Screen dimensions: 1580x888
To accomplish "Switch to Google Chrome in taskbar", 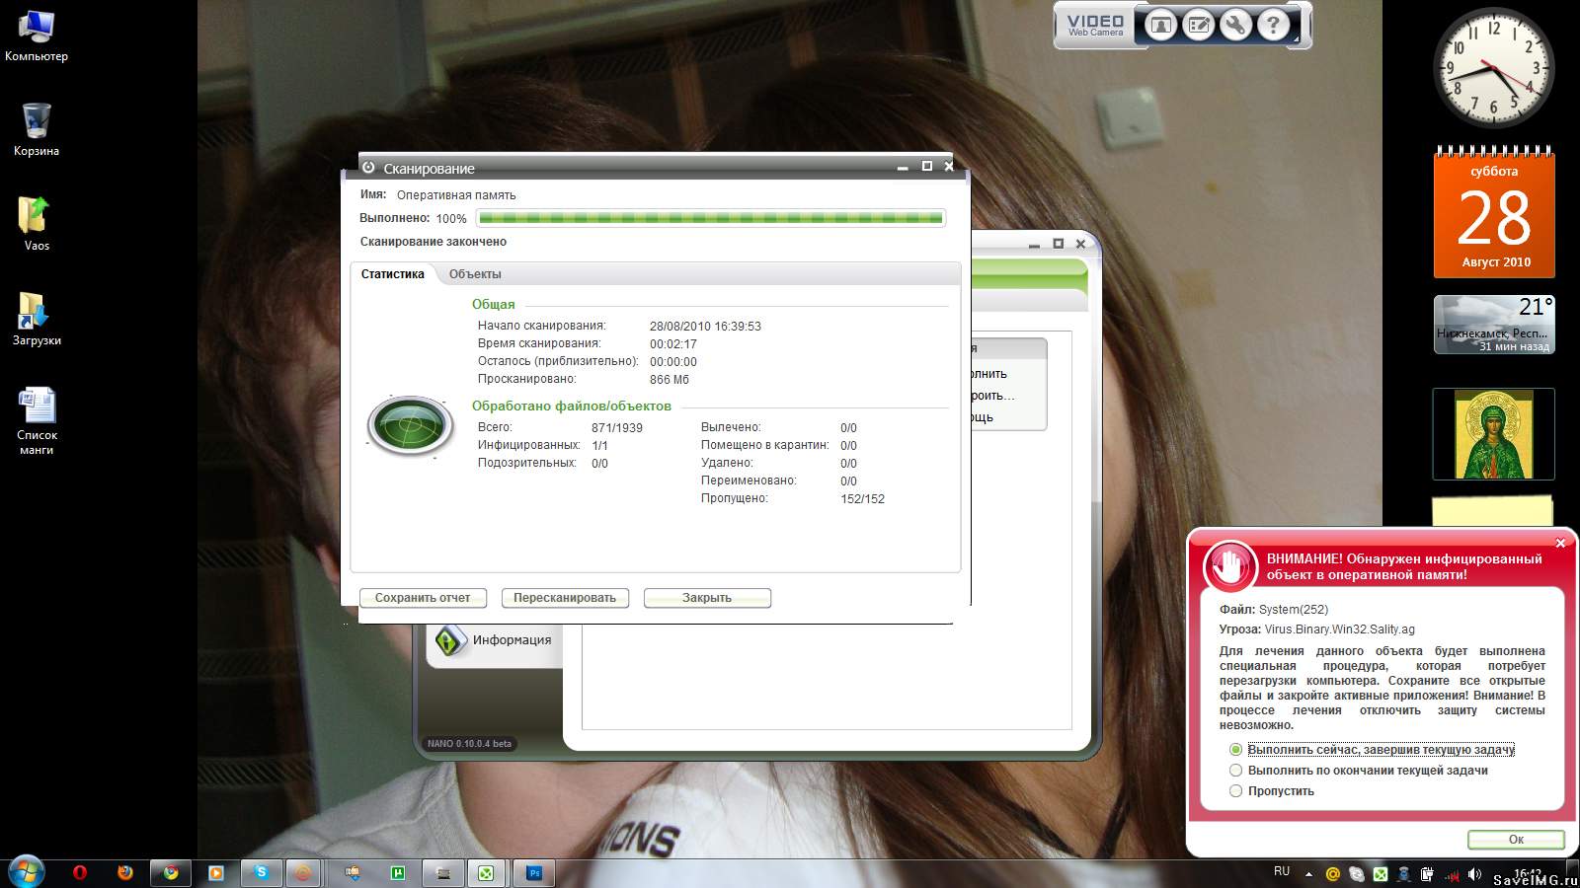I will coord(170,872).
